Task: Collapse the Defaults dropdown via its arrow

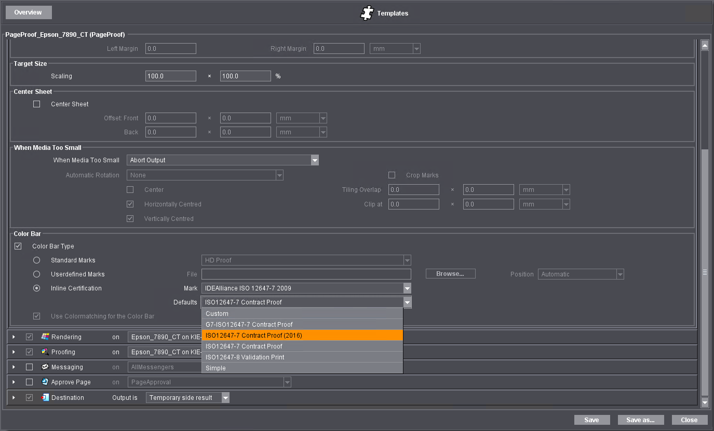Action: click(408, 302)
